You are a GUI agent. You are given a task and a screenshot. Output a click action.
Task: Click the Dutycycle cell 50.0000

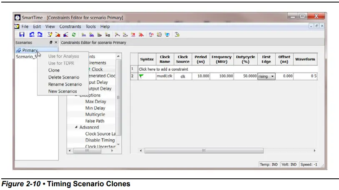pyautogui.click(x=246, y=76)
